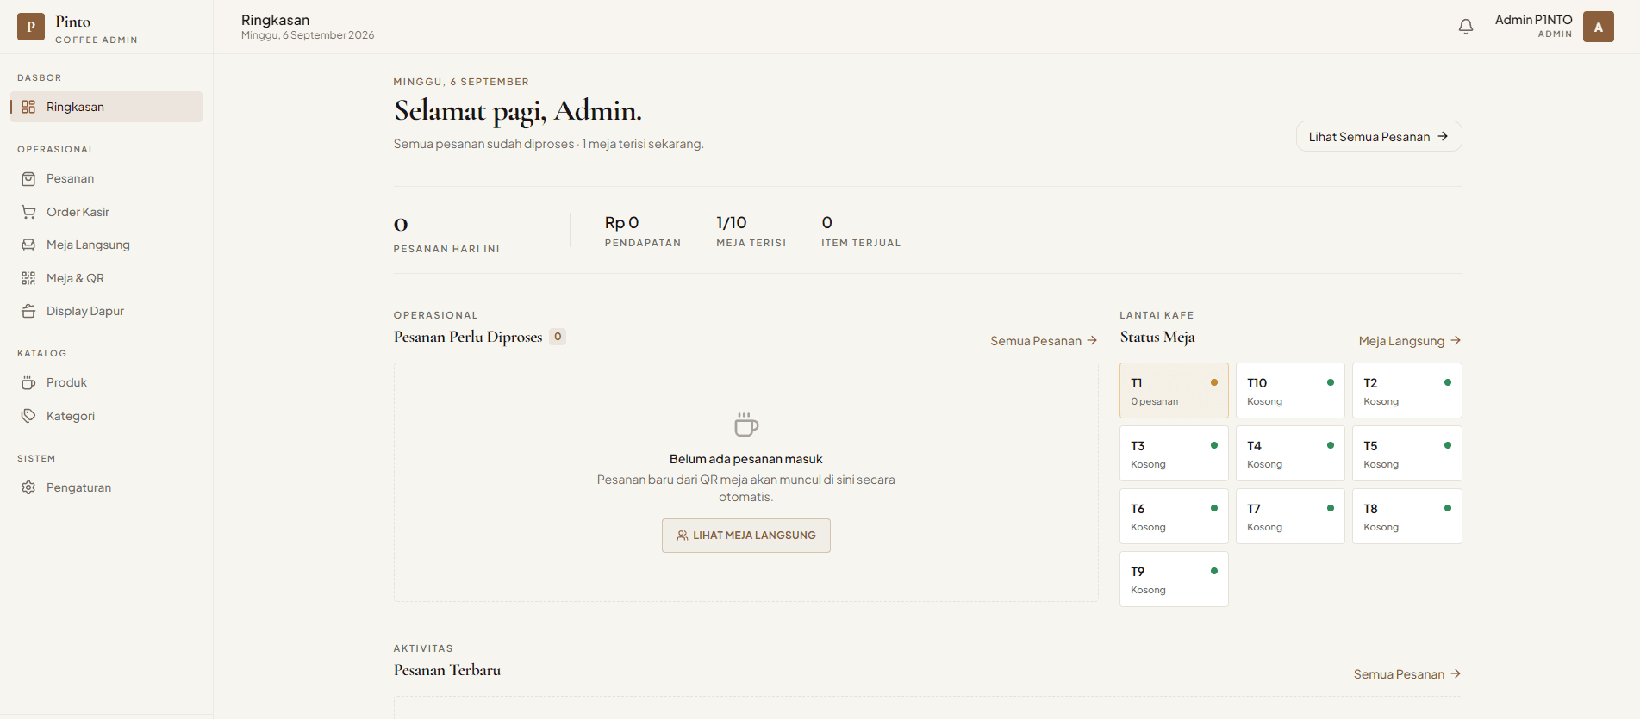
Task: Select table card T2
Action: coord(1407,391)
